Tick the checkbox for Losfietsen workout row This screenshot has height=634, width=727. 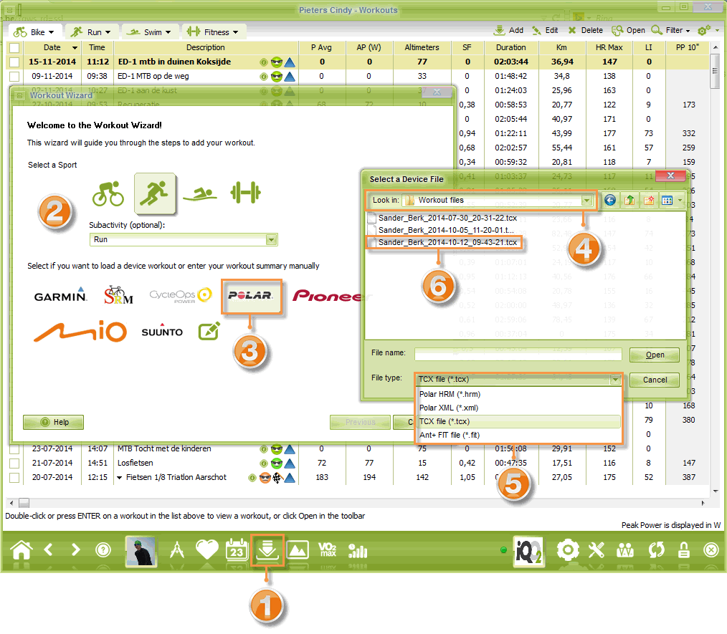pos(14,464)
